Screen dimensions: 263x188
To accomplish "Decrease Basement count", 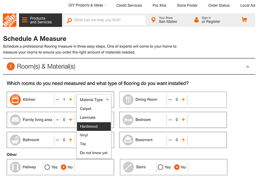I will (170, 140).
